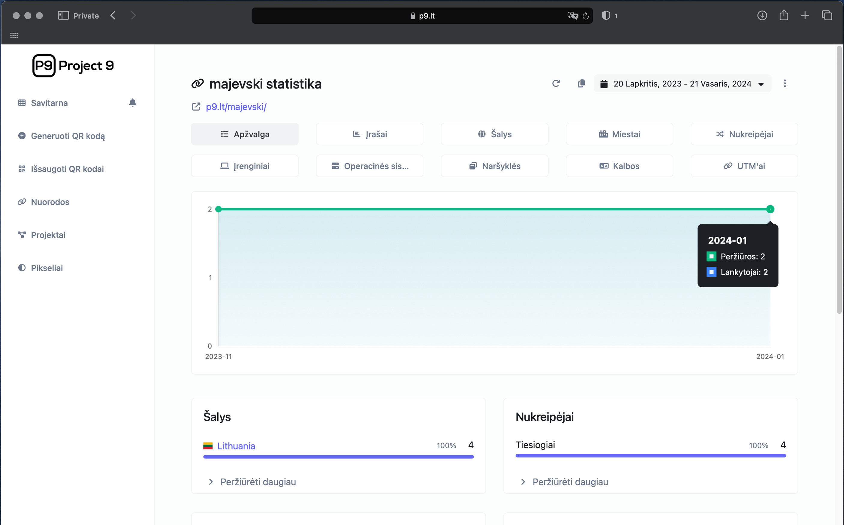Go to Generuoti QR kodą in sidebar
This screenshot has height=525, width=844.
(68, 136)
